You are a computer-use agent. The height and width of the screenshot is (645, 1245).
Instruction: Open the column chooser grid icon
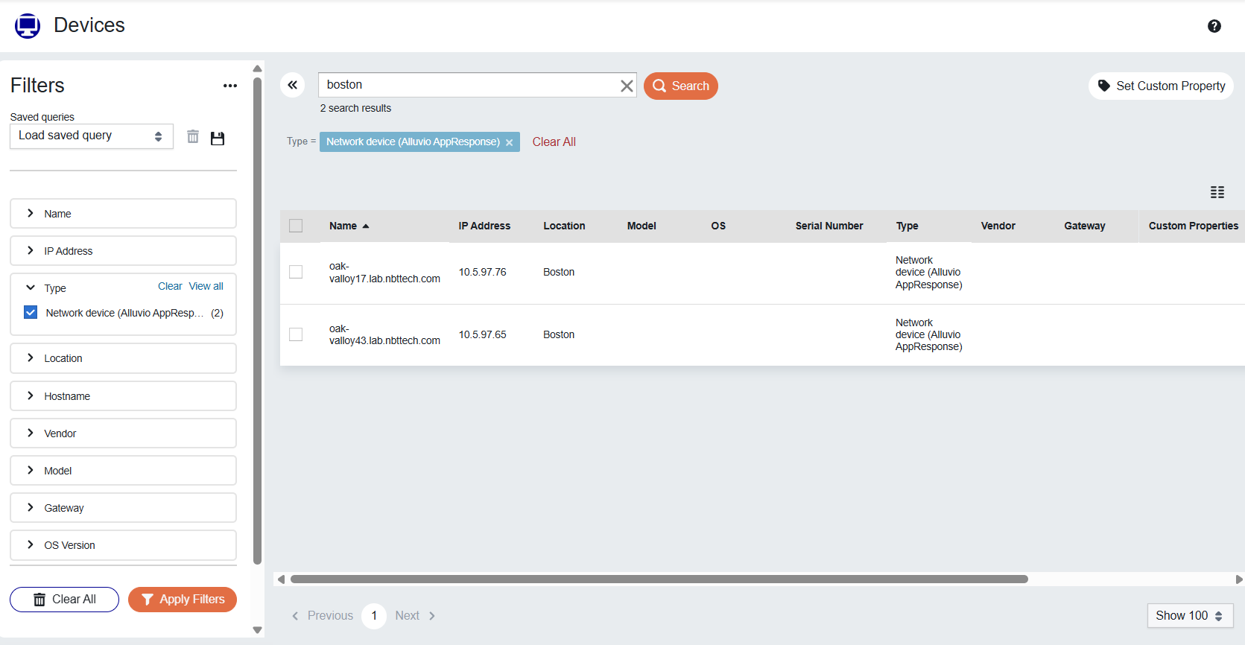[x=1217, y=192]
